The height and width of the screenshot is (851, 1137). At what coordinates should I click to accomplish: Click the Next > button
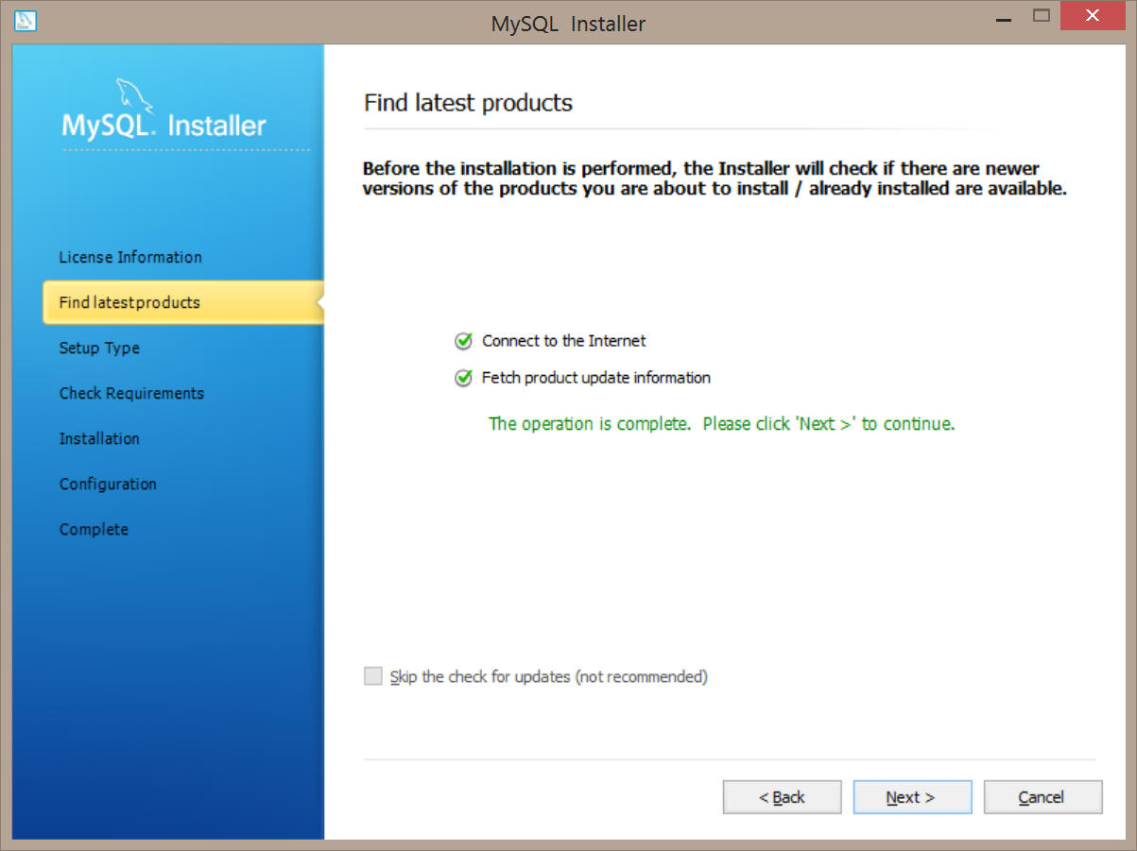(912, 797)
